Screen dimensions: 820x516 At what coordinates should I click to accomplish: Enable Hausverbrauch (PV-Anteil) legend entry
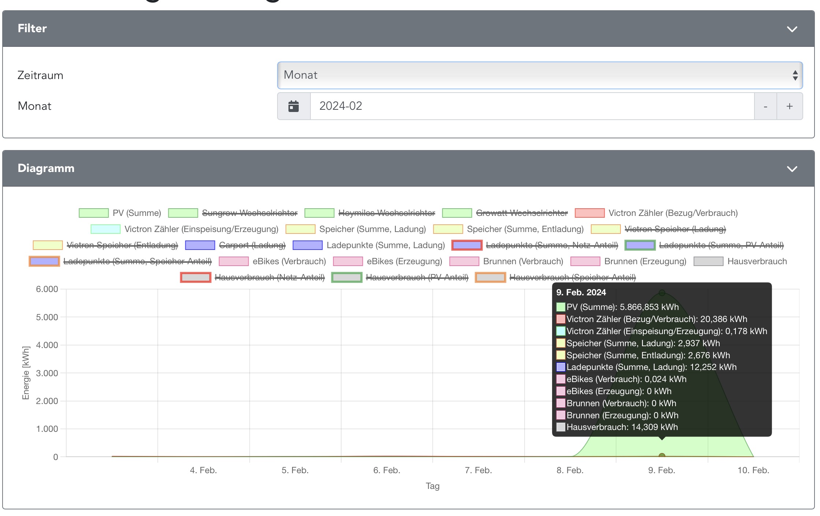[x=417, y=277]
